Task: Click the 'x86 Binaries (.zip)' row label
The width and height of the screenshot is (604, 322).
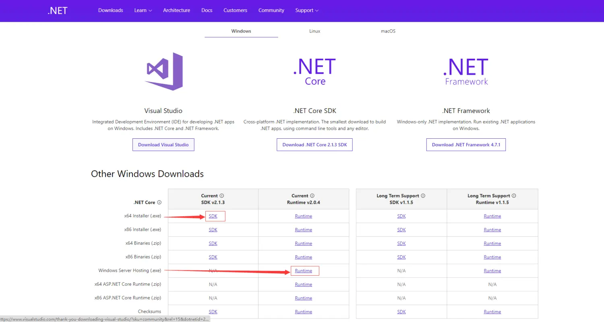Action: [143, 257]
